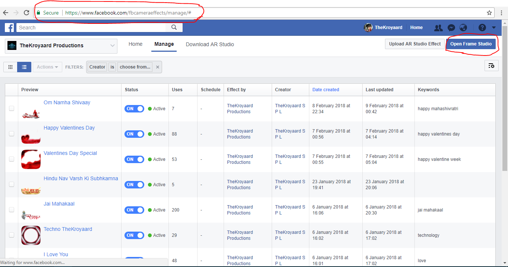Remove the Creator filter with the X
Viewport: 508px width, 267px height.
point(157,67)
